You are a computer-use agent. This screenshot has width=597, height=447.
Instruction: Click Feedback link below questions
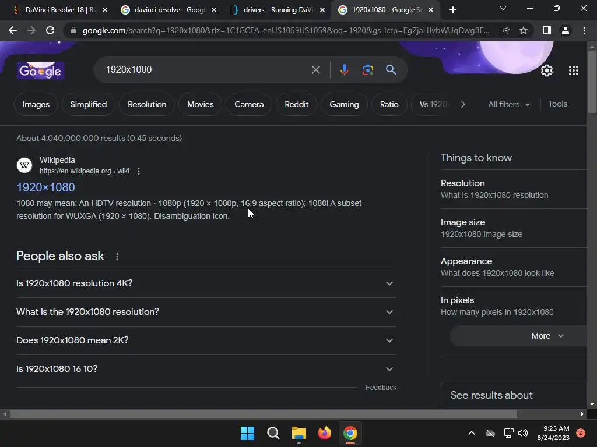click(381, 388)
